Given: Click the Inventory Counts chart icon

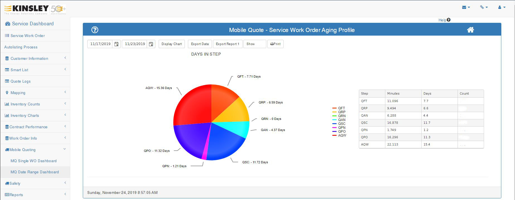Looking at the screenshot, I should [7, 104].
